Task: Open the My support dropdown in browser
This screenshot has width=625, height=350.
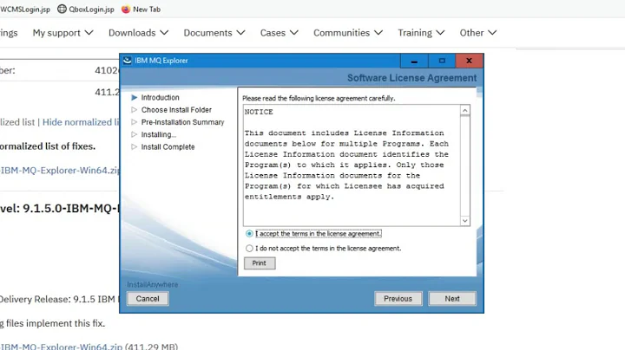Action: point(63,33)
